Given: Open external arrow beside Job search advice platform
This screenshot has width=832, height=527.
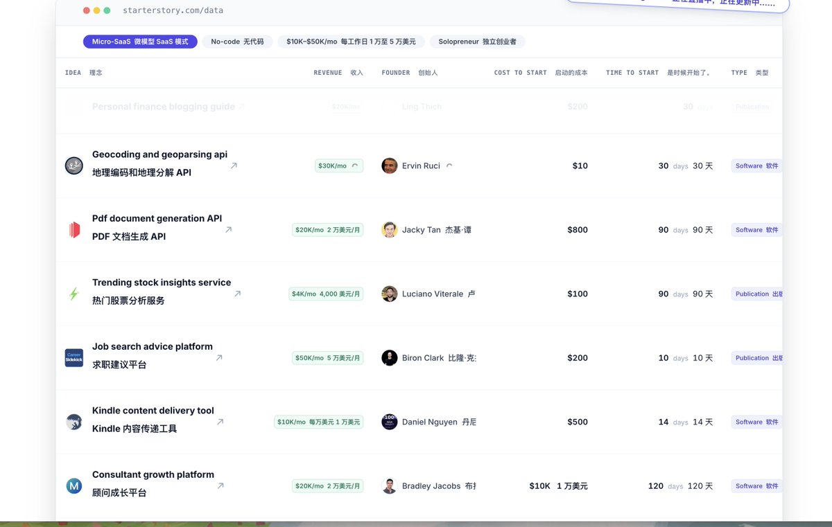Looking at the screenshot, I should [219, 358].
